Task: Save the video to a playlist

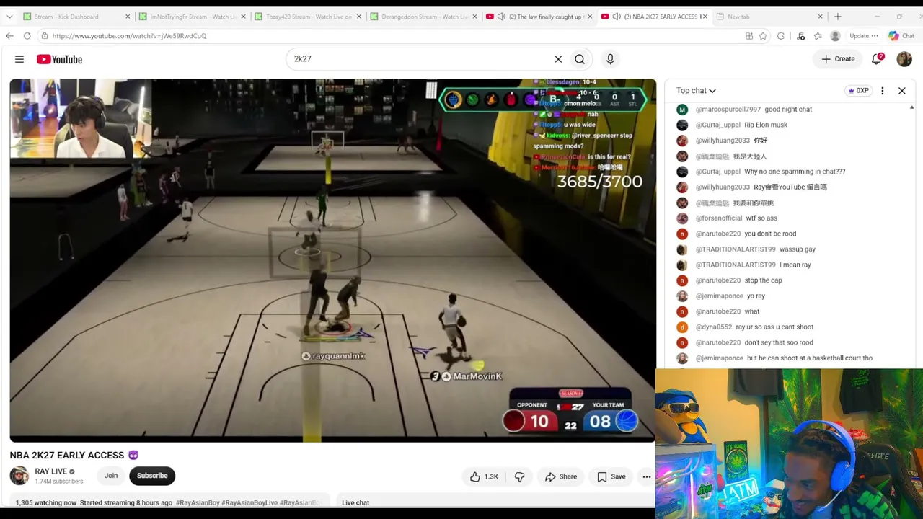Action: [611, 476]
